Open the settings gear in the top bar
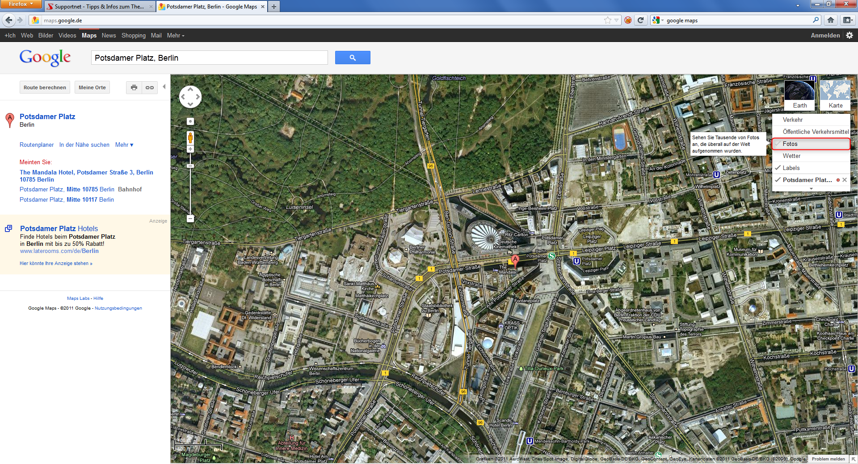Viewport: 858px width, 464px height. (849, 35)
